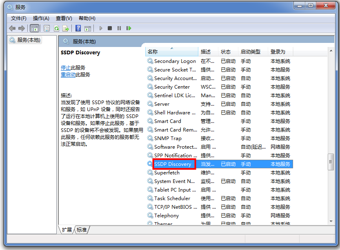Click the Start Service play icon

[x=100, y=28]
